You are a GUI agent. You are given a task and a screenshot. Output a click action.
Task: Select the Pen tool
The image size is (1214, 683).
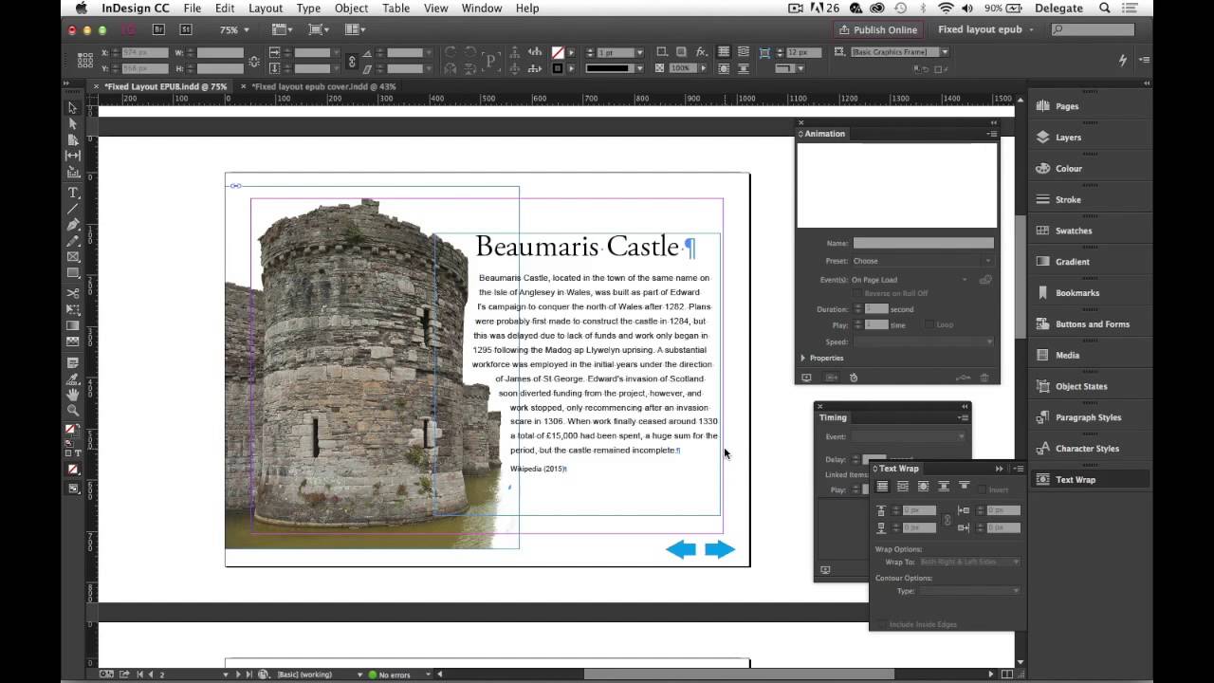click(x=73, y=225)
